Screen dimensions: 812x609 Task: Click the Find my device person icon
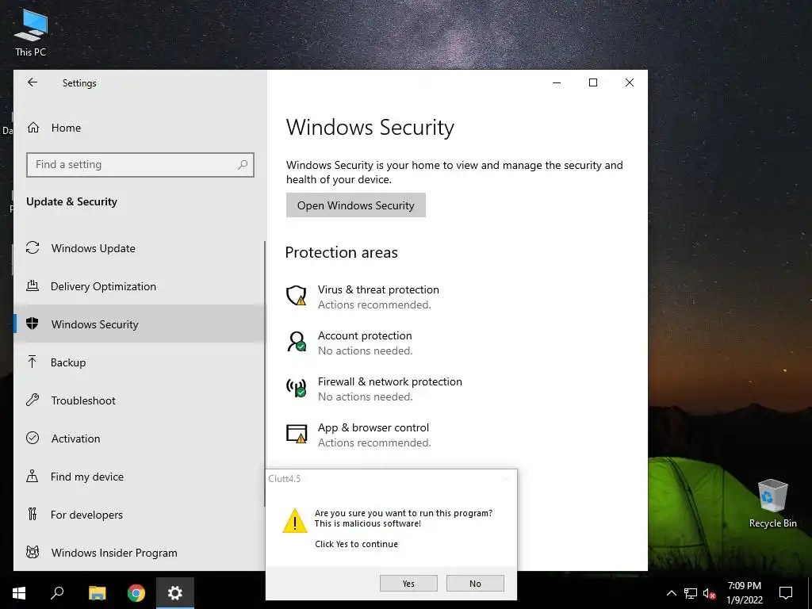pyautogui.click(x=33, y=476)
